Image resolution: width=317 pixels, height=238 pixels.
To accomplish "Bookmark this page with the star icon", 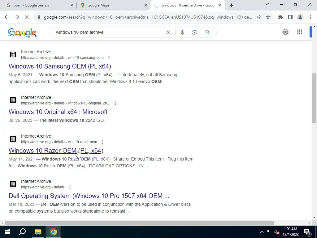I will pos(268,17).
